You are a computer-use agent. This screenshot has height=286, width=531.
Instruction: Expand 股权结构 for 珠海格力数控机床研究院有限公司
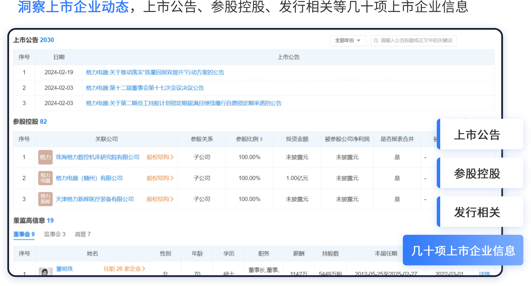coord(160,157)
